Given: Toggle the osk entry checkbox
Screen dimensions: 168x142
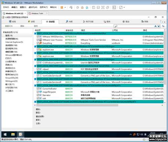Looking at the screenshot, I should click(x=38, y=98).
